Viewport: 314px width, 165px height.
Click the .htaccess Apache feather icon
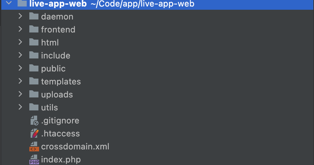click(34, 133)
